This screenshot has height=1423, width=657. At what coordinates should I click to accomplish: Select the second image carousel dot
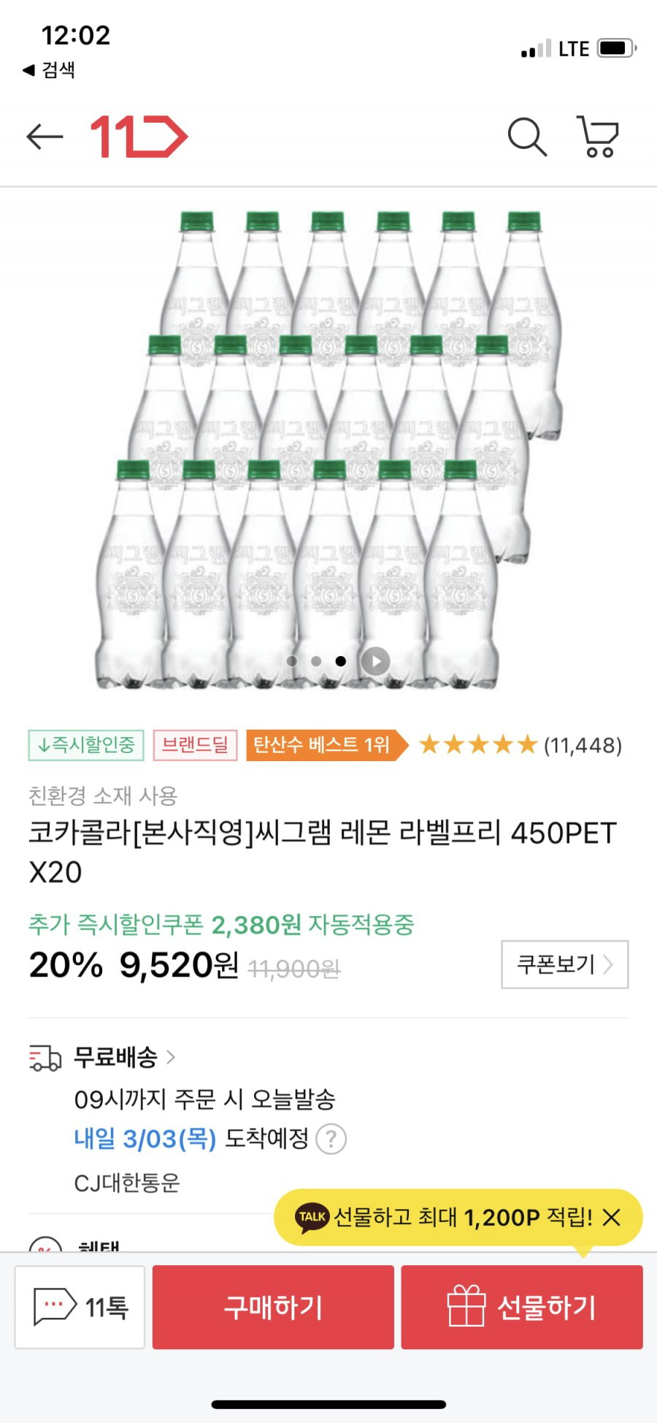(316, 661)
